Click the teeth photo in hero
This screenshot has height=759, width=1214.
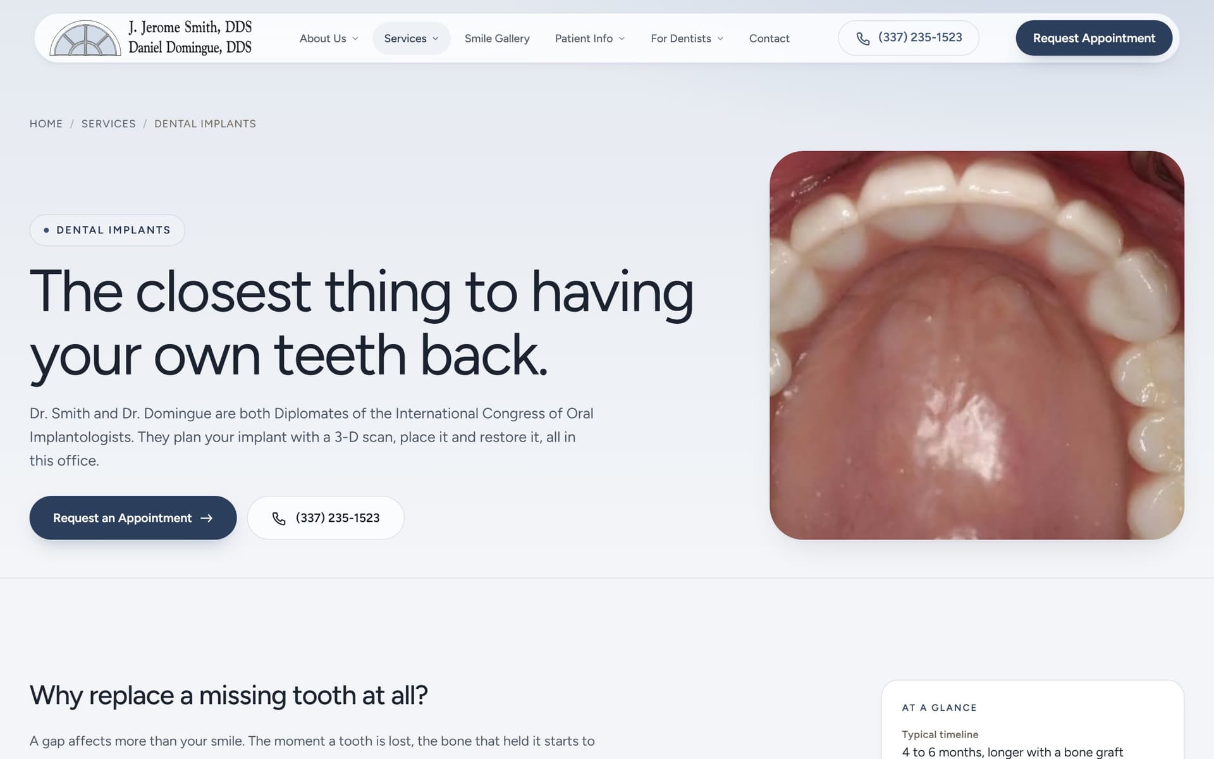tap(976, 345)
